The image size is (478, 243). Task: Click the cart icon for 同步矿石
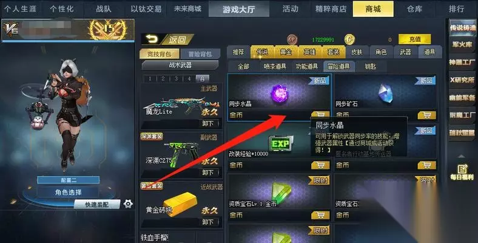426,115
